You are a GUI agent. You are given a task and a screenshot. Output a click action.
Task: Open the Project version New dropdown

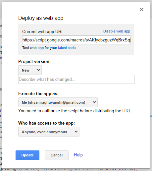[30, 70]
